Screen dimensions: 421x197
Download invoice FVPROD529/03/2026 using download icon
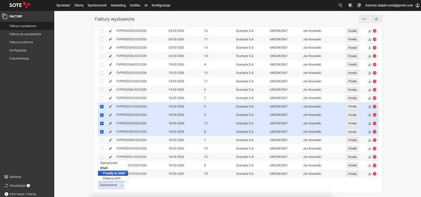coord(370,39)
